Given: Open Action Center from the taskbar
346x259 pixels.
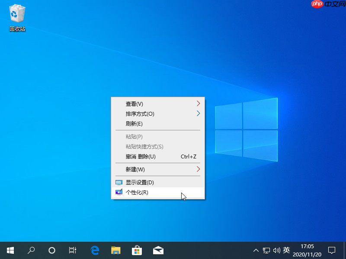Looking at the screenshot, I should point(332,250).
